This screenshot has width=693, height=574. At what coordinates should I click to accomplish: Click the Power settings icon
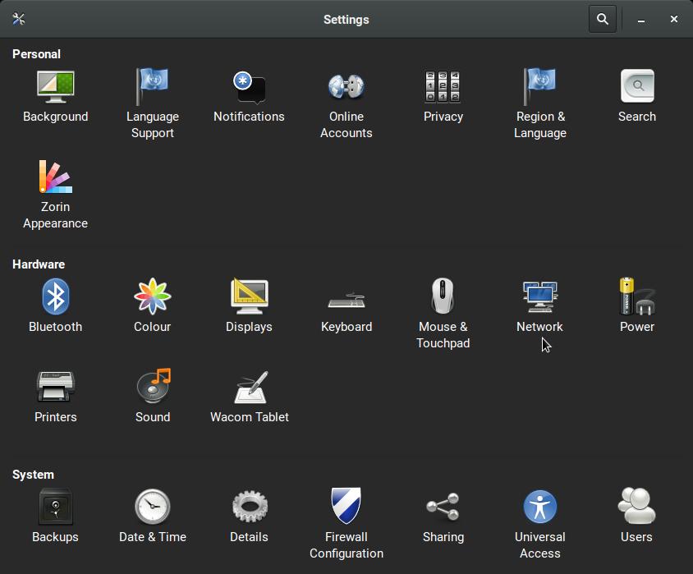[x=636, y=297]
